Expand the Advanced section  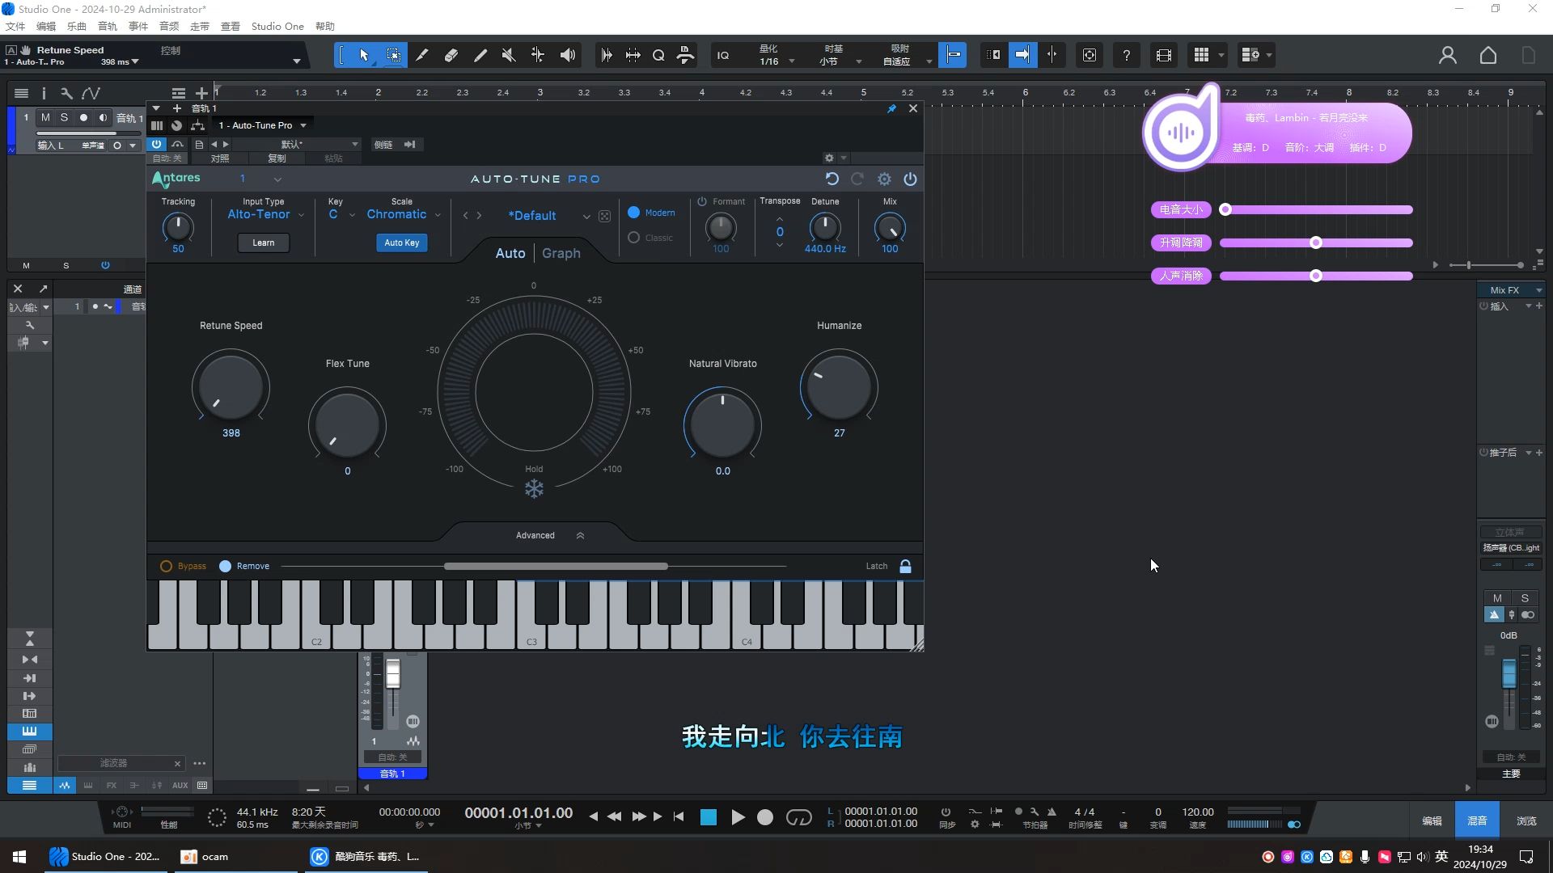[549, 535]
